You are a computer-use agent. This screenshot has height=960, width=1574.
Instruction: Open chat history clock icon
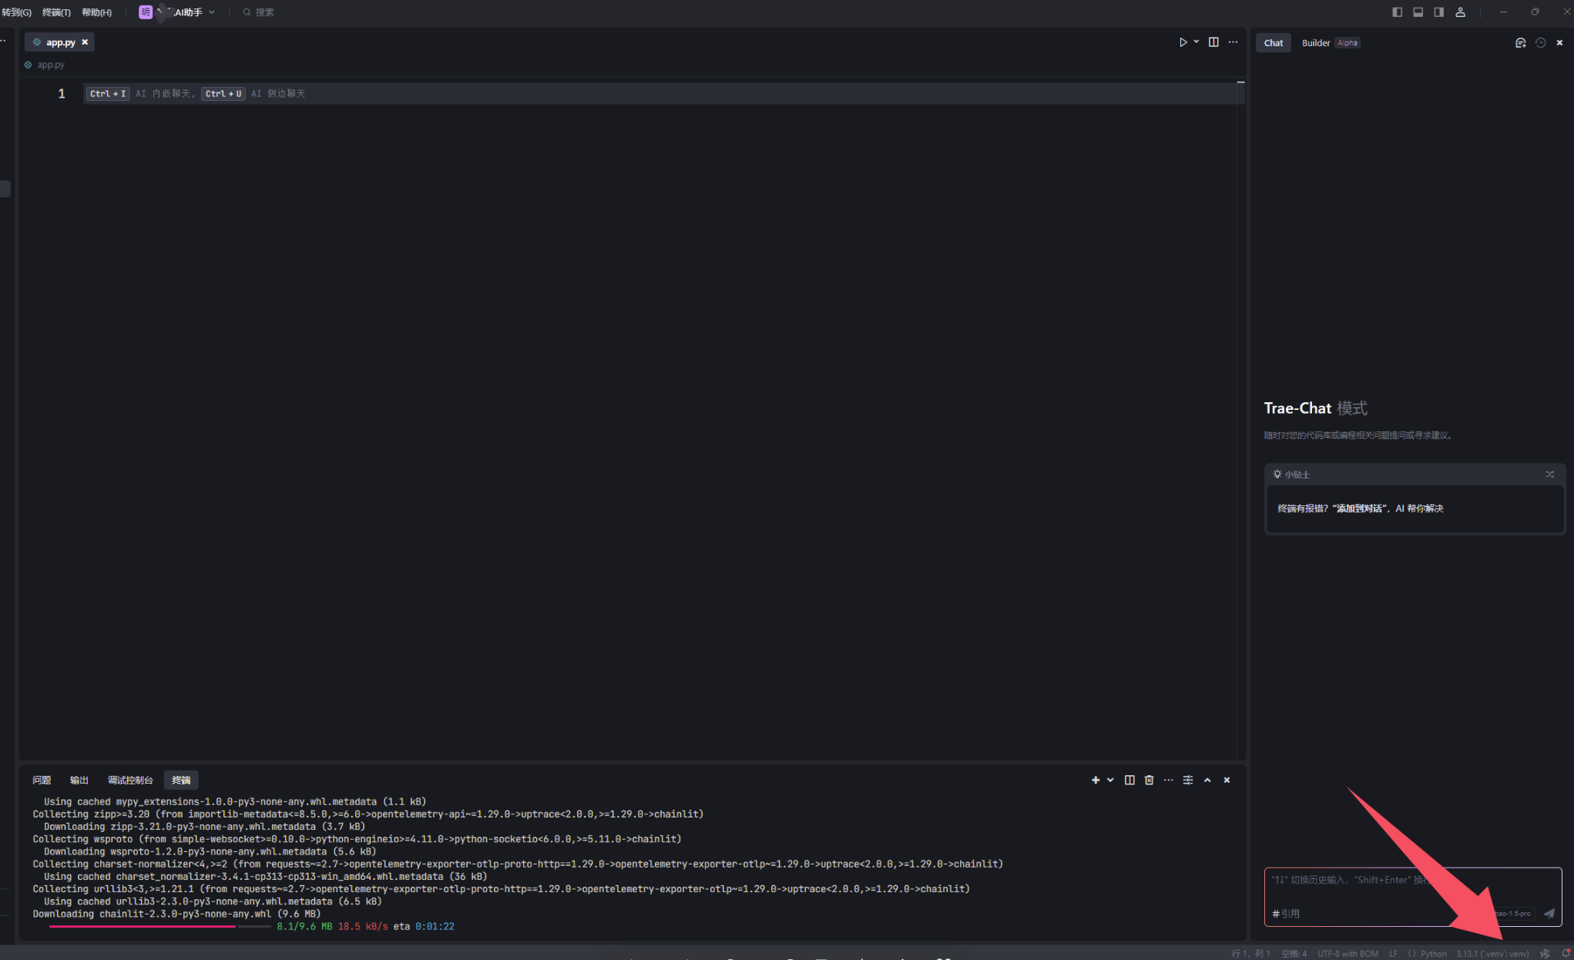1540,43
